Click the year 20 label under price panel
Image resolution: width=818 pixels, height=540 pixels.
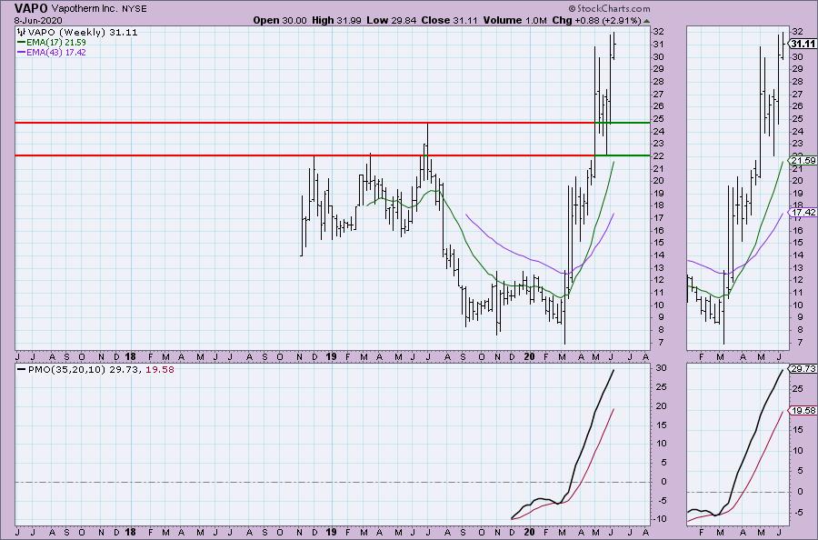(529, 357)
